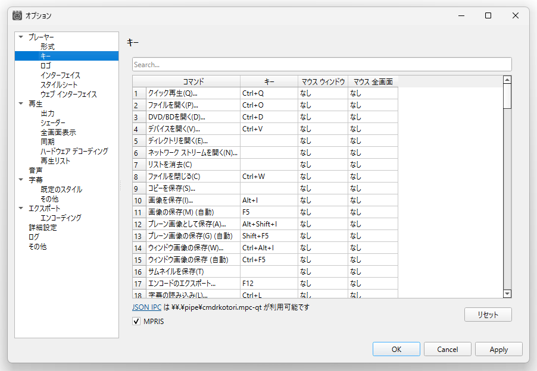Select その他 under 字幕
Image resolution: width=537 pixels, height=371 pixels.
click(x=49, y=199)
